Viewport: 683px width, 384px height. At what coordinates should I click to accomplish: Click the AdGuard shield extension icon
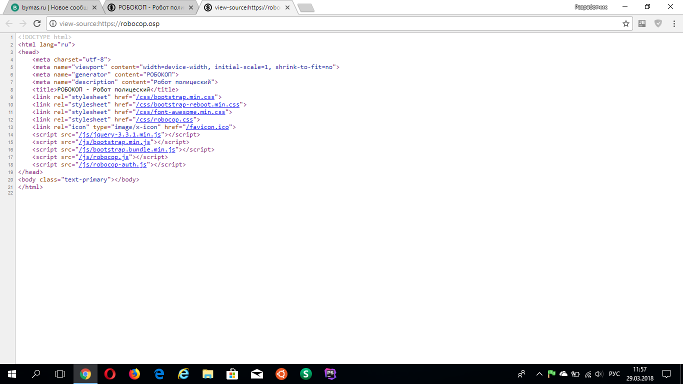(658, 23)
